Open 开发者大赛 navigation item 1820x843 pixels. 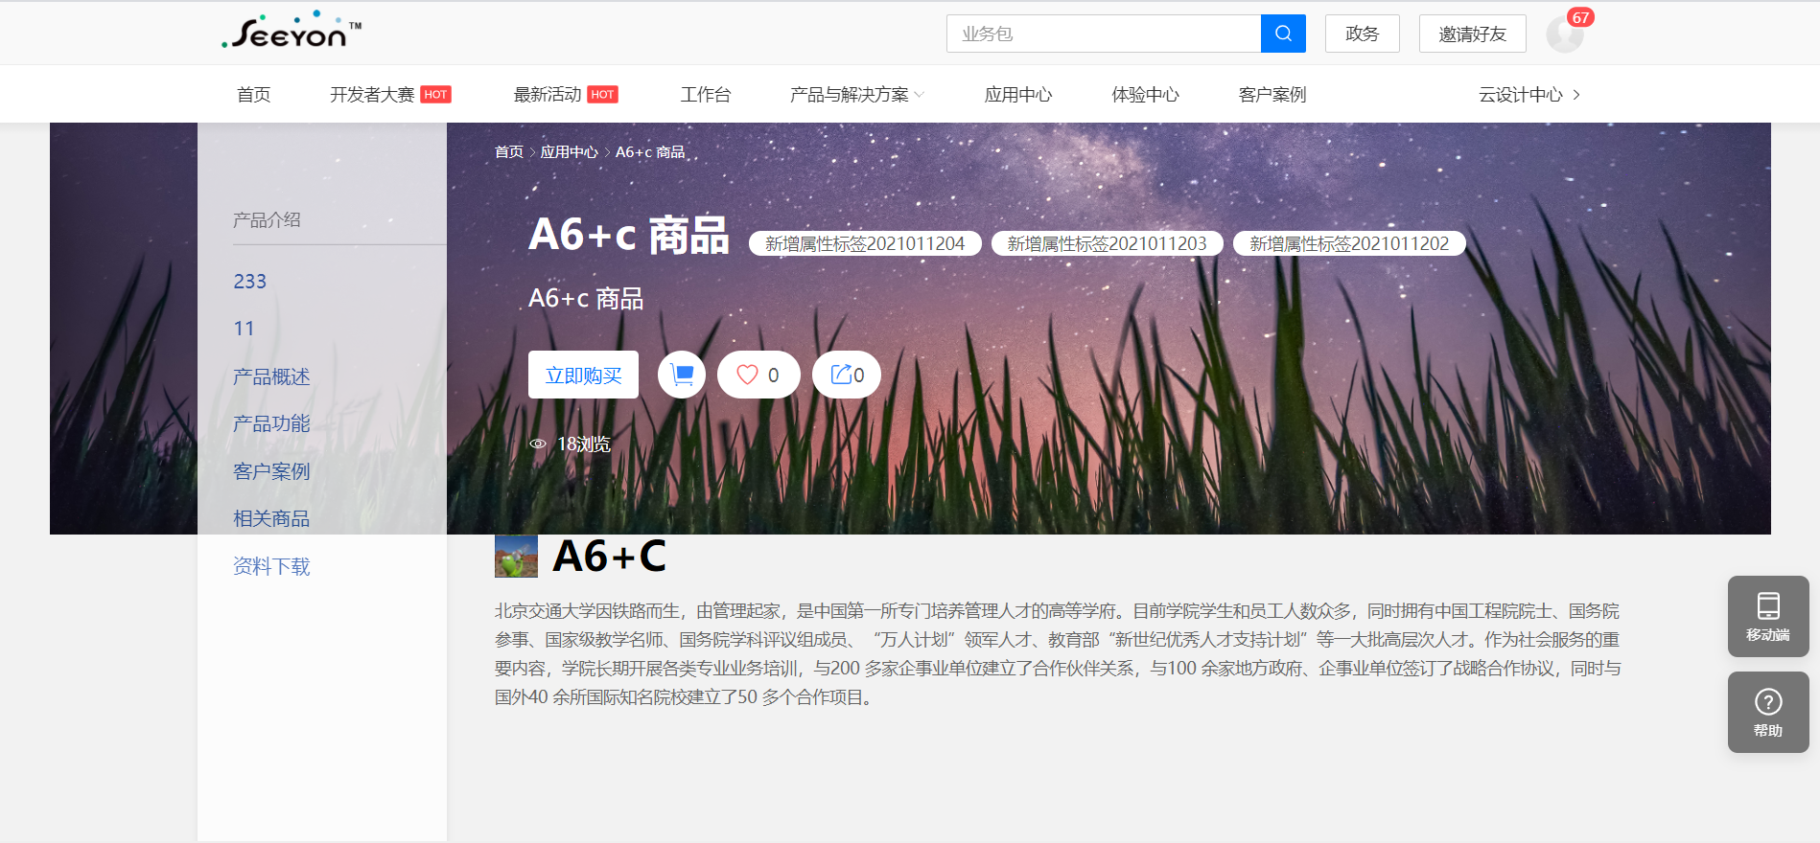pos(372,94)
